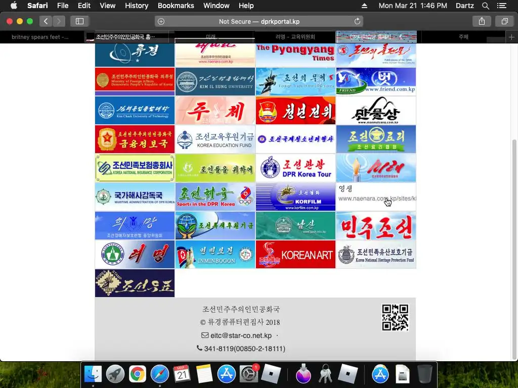Open Notification Center list icon
The height and width of the screenshot is (388, 518).
[x=501, y=6]
